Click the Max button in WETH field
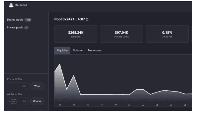Image resolution: width=200 pixels, height=119 pixels. point(13,102)
